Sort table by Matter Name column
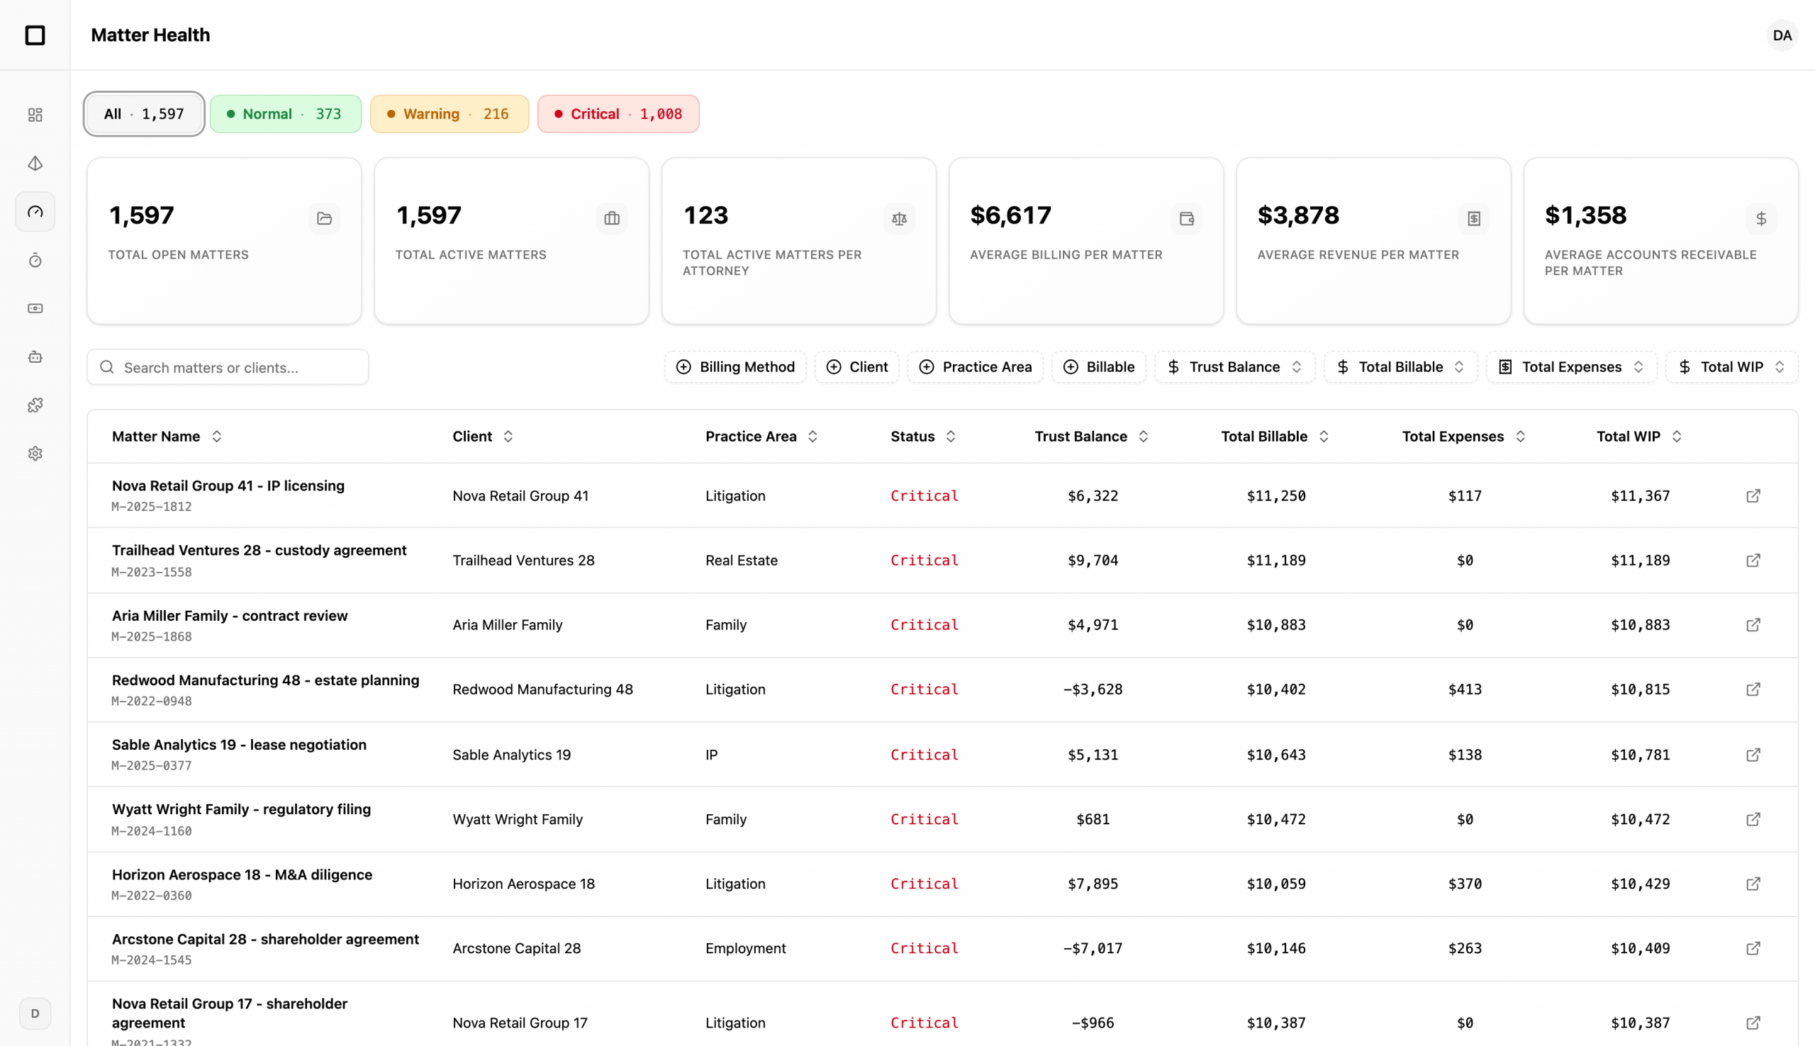Viewport: 1815px width, 1046px height. coord(167,437)
